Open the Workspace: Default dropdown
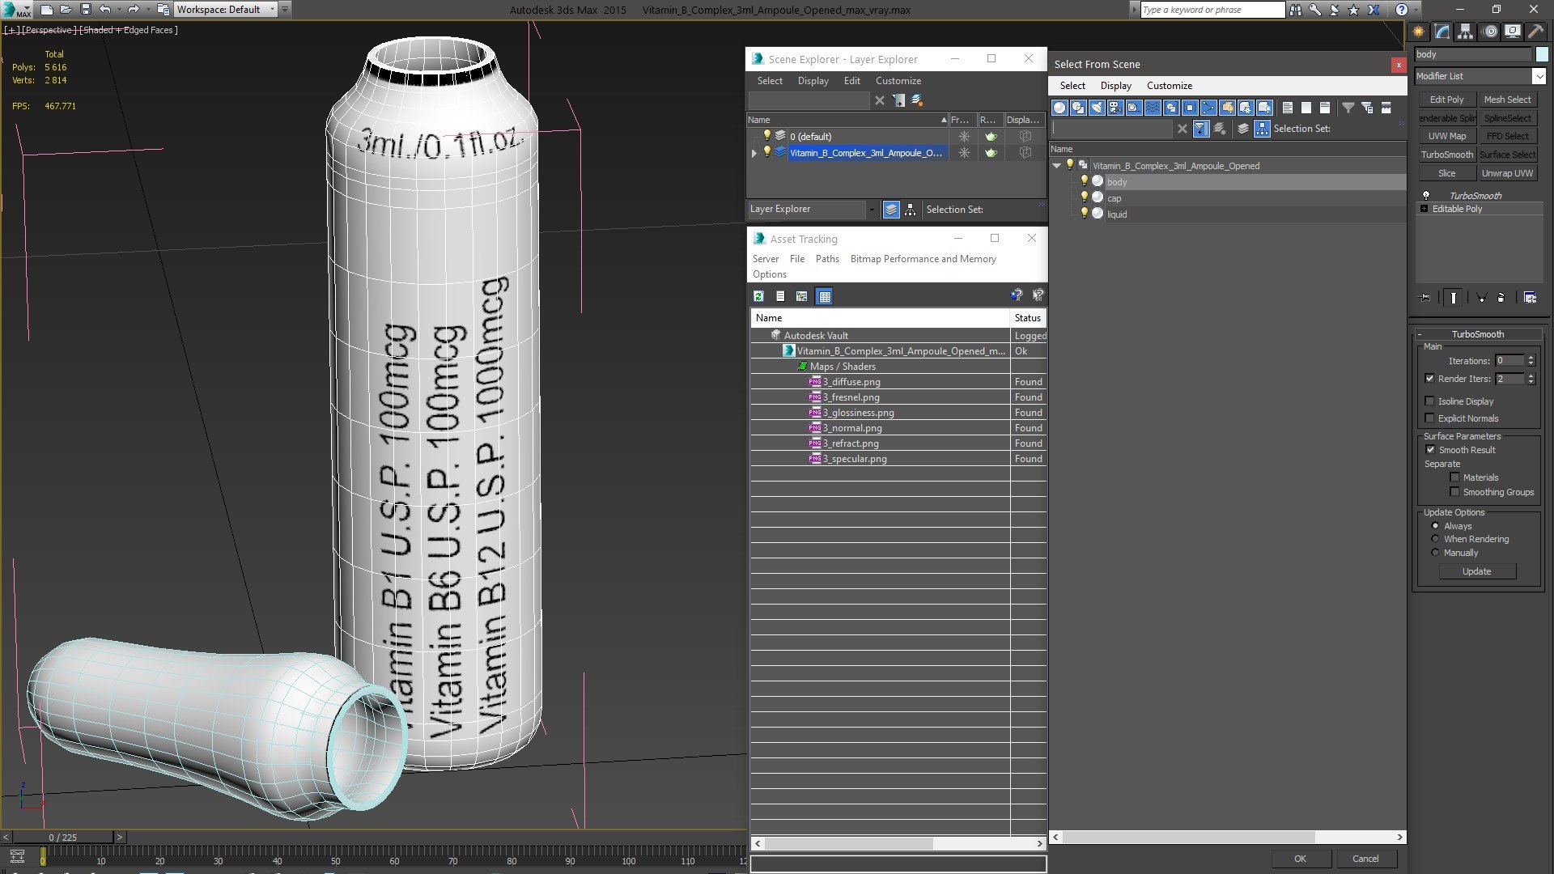Screen dimensions: 1554x874 click(x=225, y=10)
